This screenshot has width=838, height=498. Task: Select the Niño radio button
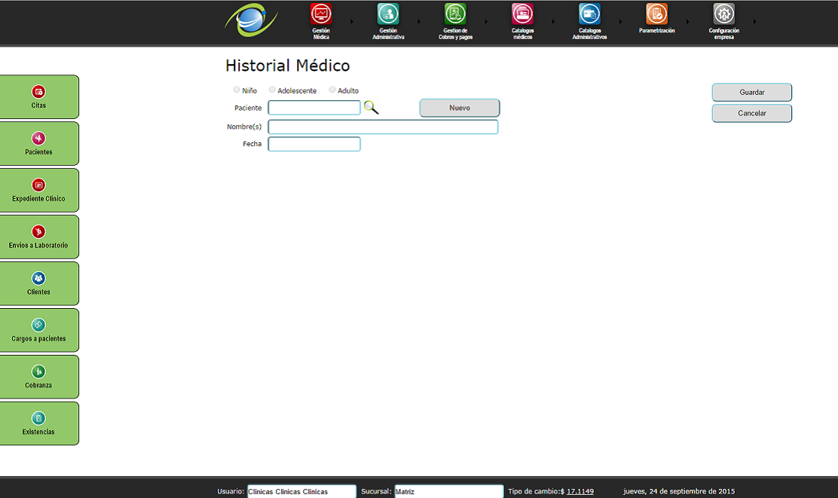click(x=237, y=90)
